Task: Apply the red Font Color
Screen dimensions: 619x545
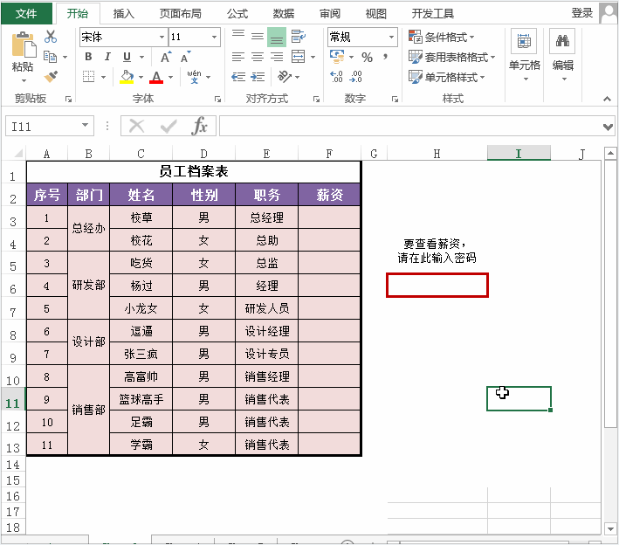Action: [x=156, y=77]
